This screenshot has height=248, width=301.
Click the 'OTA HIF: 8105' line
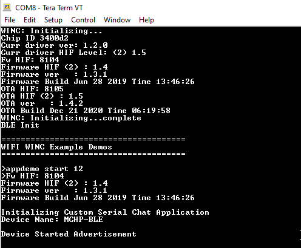[x=32, y=89]
